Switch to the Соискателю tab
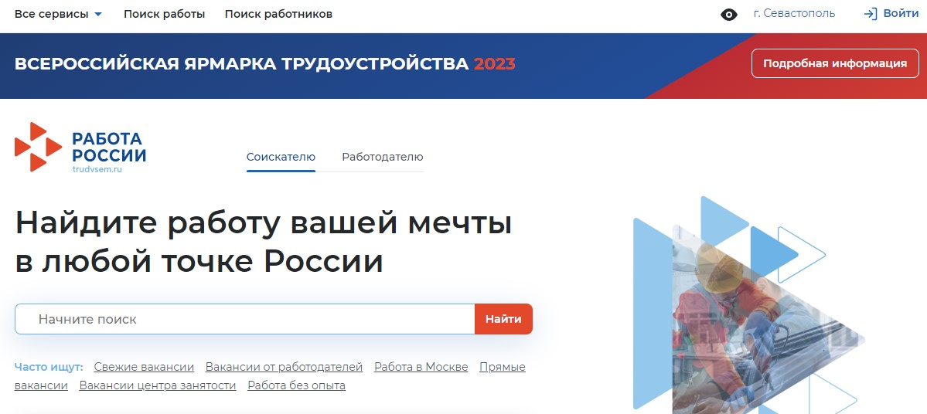Image resolution: width=927 pixels, height=414 pixels. click(x=281, y=157)
